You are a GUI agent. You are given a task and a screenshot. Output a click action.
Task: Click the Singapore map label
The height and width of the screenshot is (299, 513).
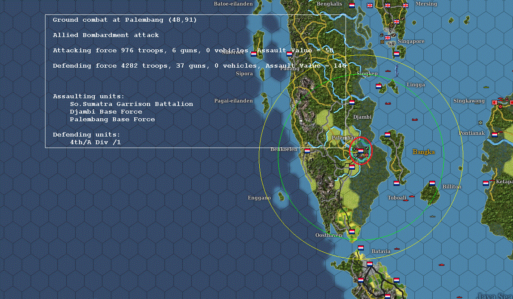click(411, 41)
